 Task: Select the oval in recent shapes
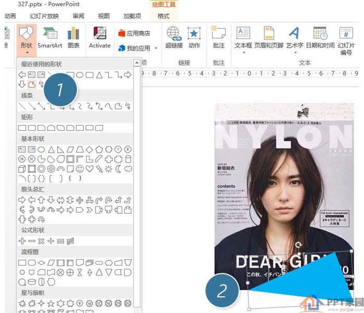coord(80,75)
